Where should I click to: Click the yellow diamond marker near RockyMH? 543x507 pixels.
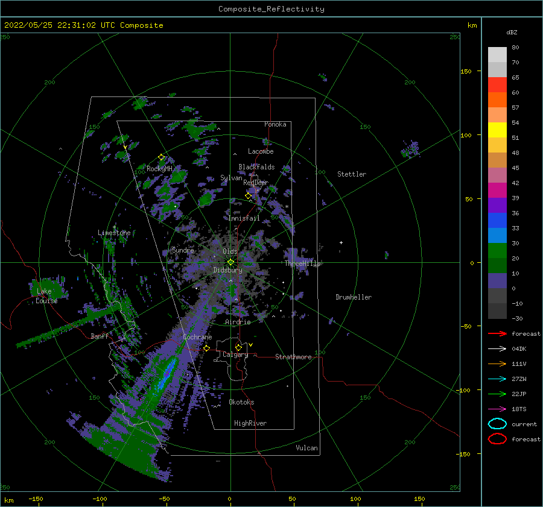coord(161,157)
